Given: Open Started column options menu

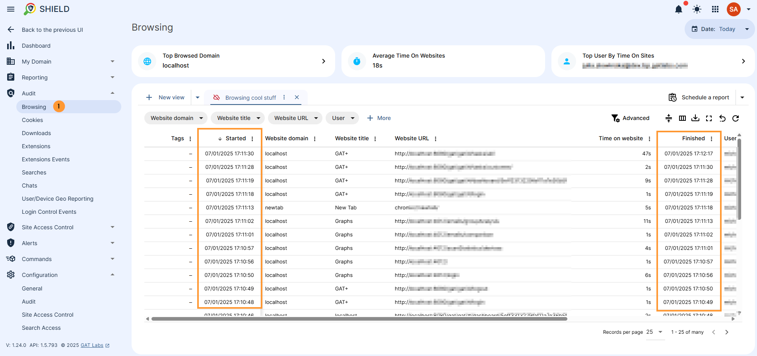Looking at the screenshot, I should pyautogui.click(x=252, y=139).
